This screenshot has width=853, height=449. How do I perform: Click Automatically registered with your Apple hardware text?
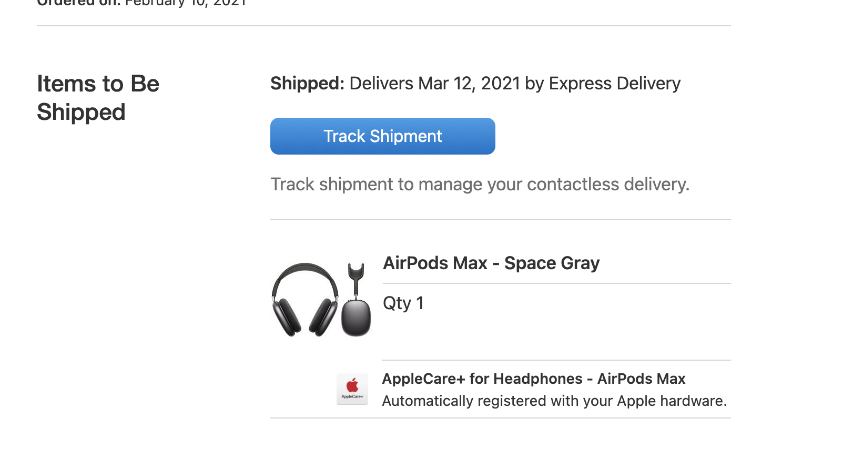point(554,401)
